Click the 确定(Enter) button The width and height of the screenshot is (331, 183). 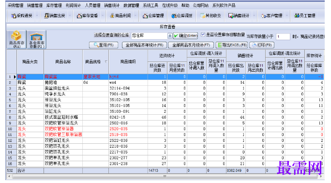click(x=185, y=36)
